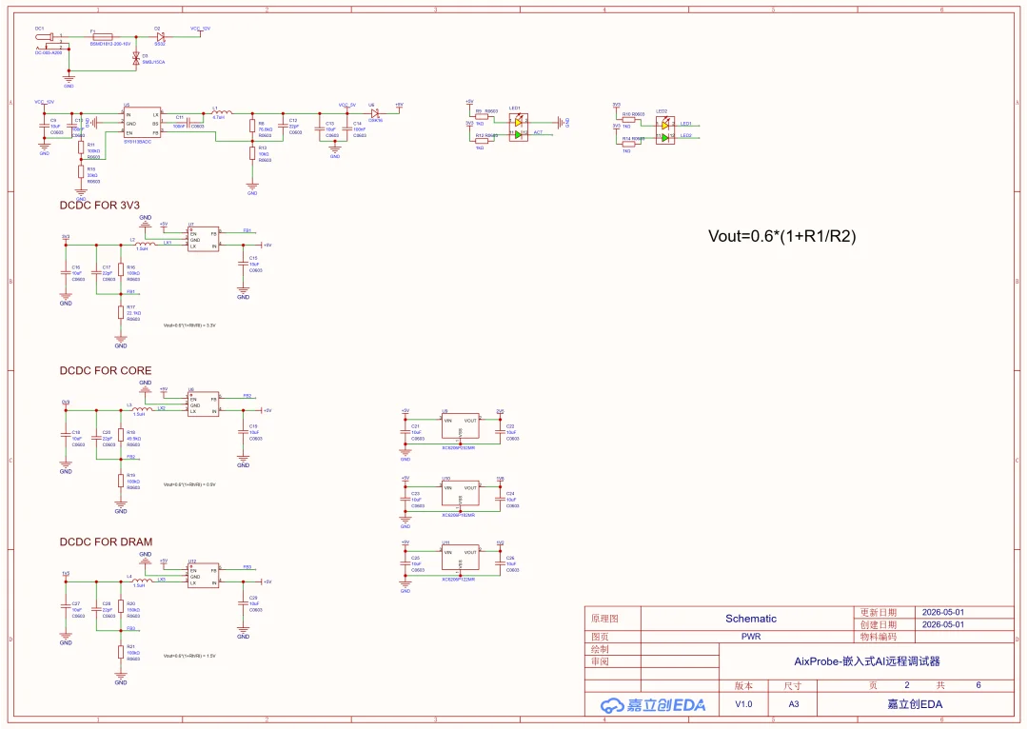Select the 'DCDC FOR 3V3' heading
This screenshot has height=729, width=1028.
point(100,206)
